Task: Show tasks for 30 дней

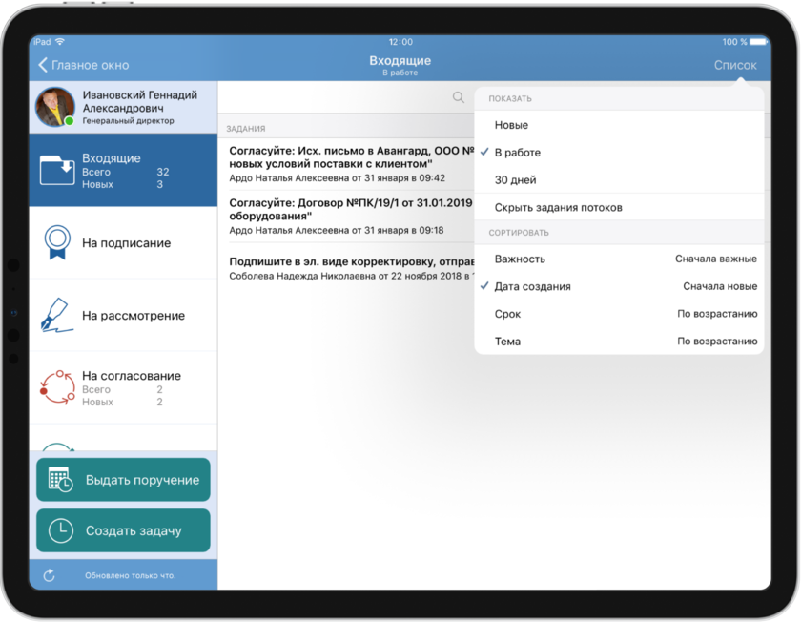Action: tap(515, 180)
